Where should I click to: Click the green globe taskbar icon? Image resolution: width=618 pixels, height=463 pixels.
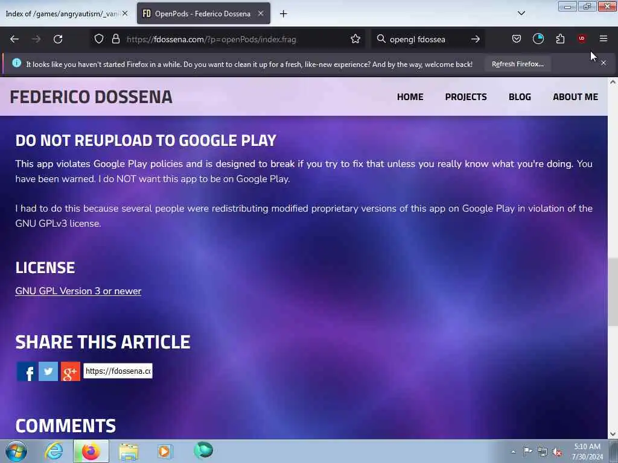point(203,450)
